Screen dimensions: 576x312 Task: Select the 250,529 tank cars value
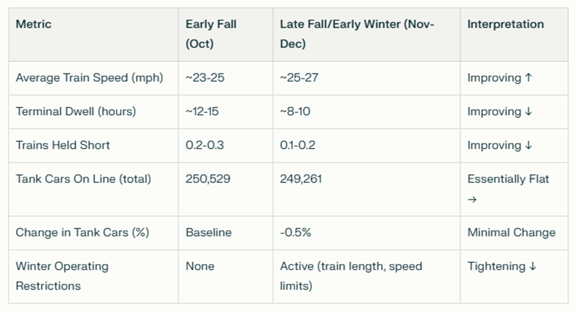(x=207, y=179)
